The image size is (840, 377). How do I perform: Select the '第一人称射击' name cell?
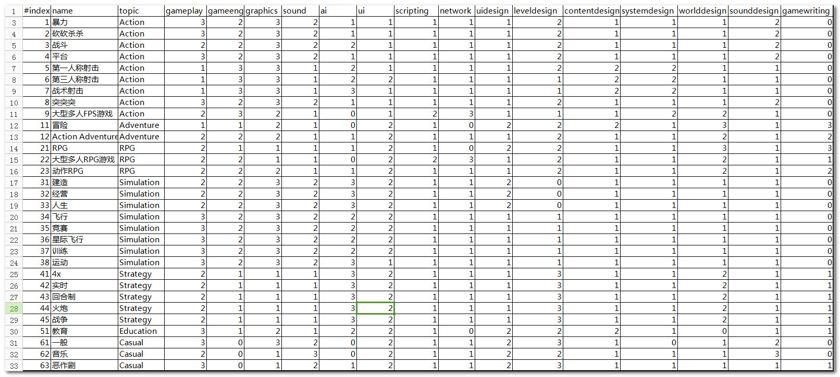coord(84,68)
